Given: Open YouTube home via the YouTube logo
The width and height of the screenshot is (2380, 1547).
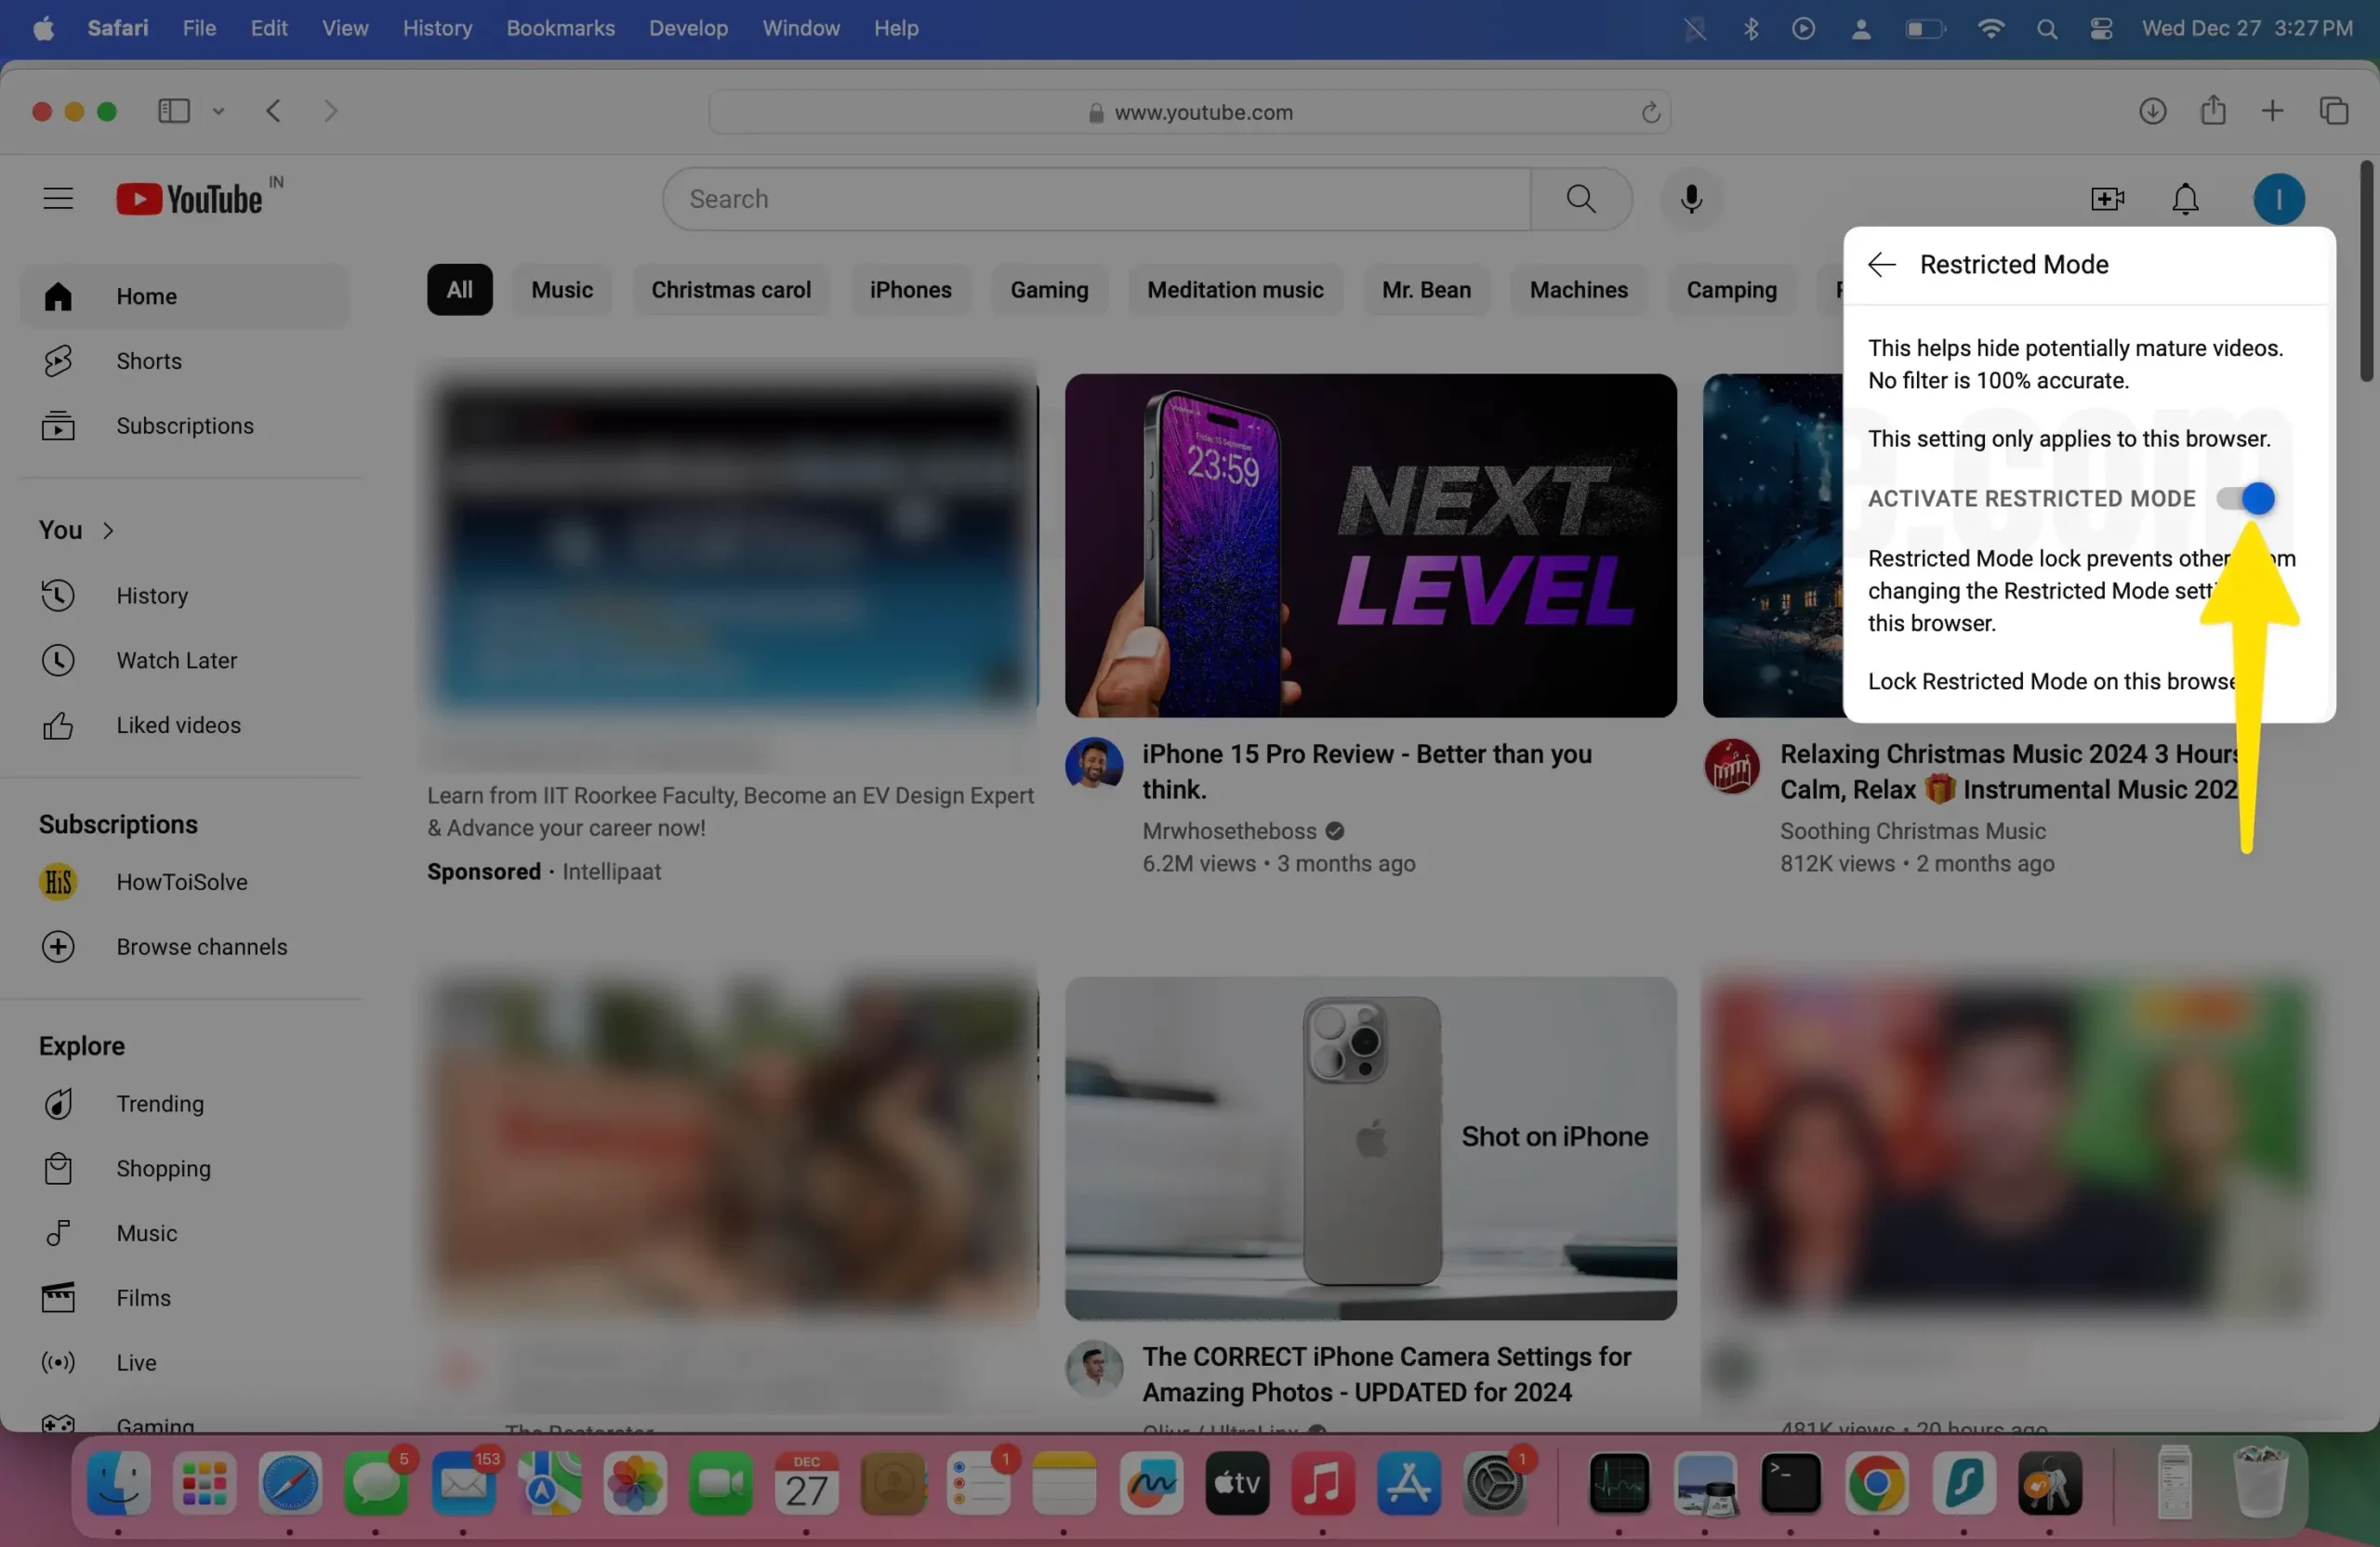Looking at the screenshot, I should coord(197,198).
